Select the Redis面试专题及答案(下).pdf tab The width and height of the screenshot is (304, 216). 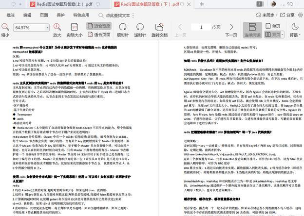[x=150, y=4]
